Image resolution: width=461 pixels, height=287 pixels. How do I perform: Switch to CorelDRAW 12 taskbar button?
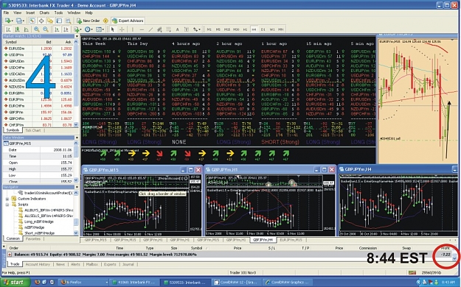(x=236, y=283)
